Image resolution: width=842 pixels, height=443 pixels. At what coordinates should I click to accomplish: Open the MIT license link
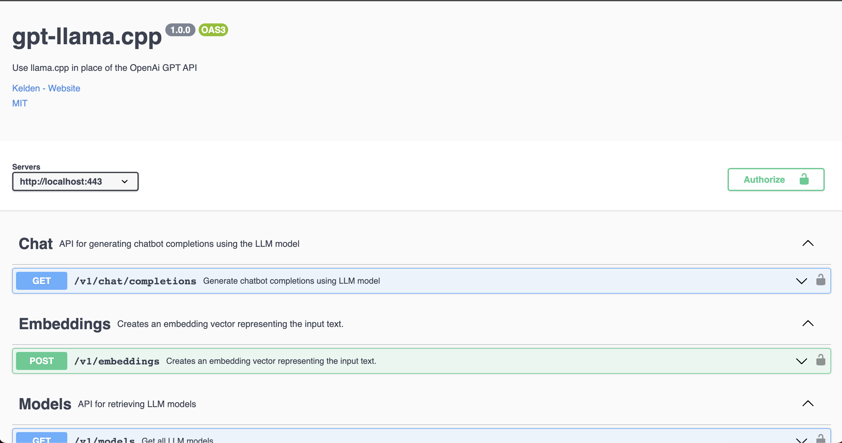click(20, 103)
